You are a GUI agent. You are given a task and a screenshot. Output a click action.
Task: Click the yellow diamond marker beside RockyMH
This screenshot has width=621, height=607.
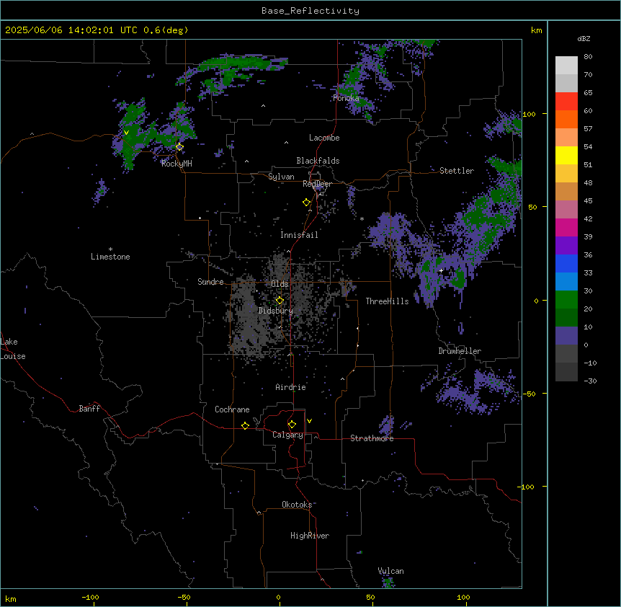coord(179,147)
